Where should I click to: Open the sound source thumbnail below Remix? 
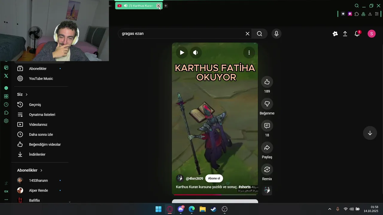click(267, 190)
